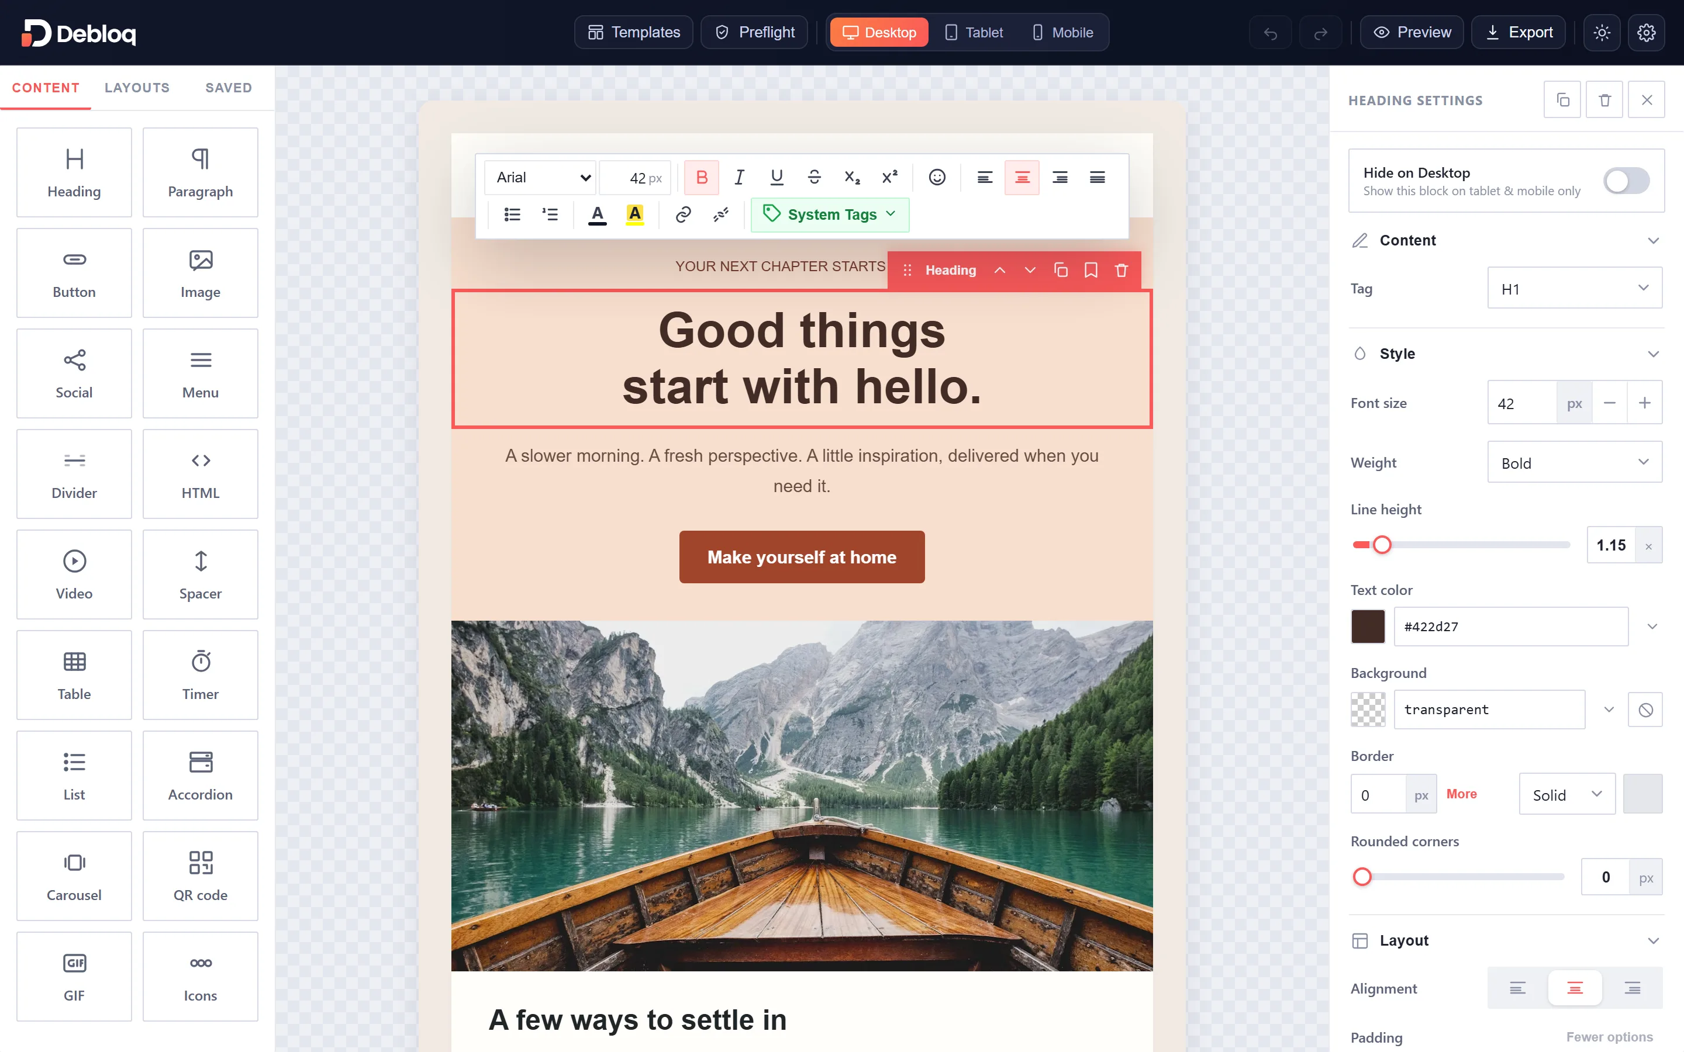Remove link with the unlink icon
Viewport: 1684px width, 1052px height.
click(x=721, y=214)
